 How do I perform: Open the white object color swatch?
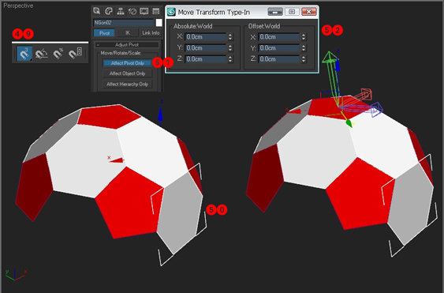(x=159, y=23)
